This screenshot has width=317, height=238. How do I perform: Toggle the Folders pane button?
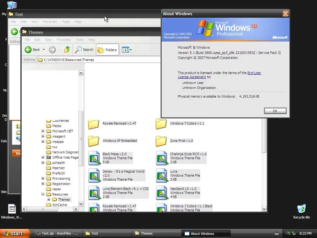tap(107, 50)
